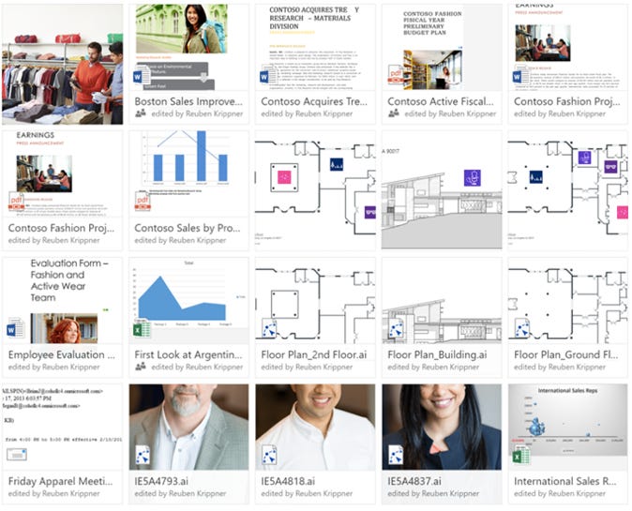Click file icon on IE5A4837.ai card

(396, 455)
